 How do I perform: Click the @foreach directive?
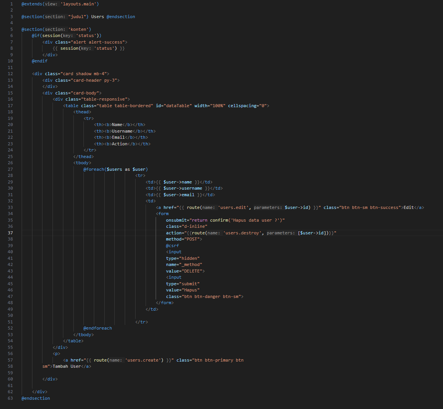[x=93, y=169]
